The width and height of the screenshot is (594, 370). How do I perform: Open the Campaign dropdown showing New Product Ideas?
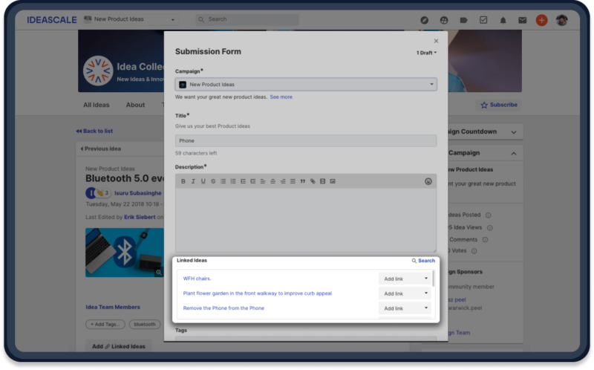(x=305, y=85)
